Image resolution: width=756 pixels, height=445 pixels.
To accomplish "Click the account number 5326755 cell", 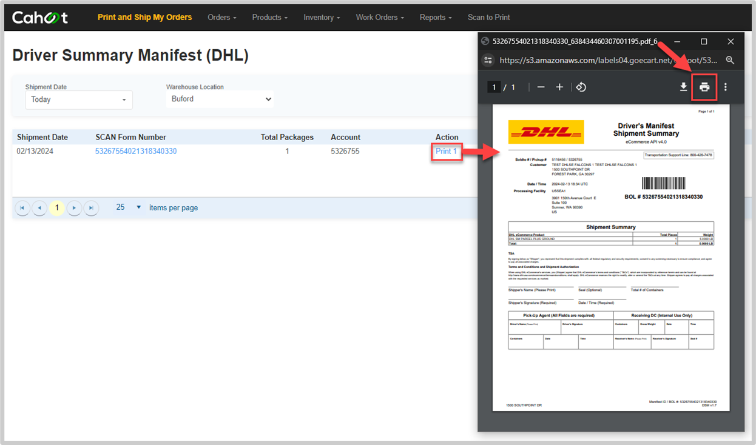I will click(x=345, y=151).
